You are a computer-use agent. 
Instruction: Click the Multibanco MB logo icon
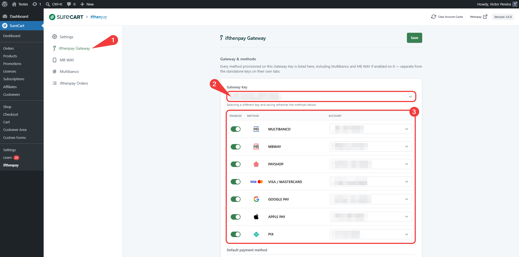coord(256,129)
